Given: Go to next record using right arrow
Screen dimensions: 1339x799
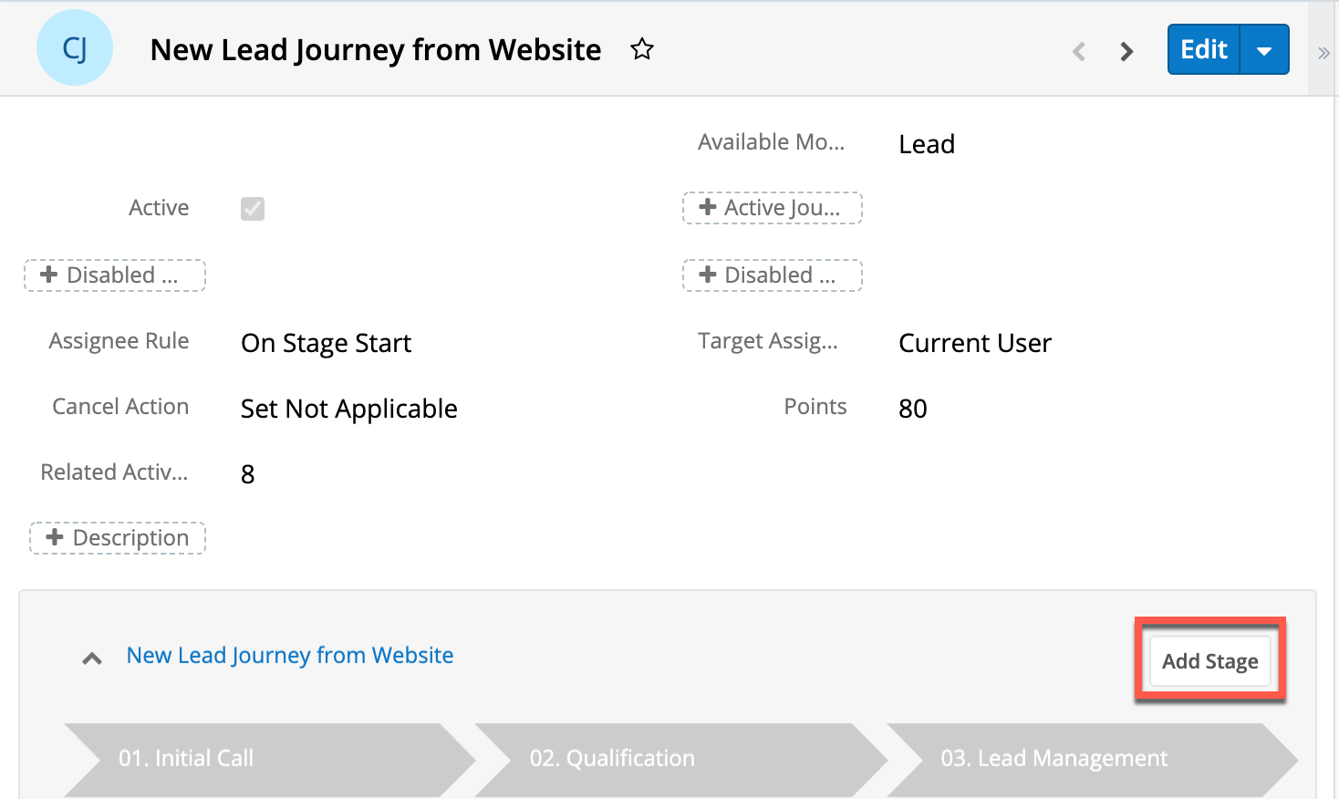Looking at the screenshot, I should [1126, 51].
